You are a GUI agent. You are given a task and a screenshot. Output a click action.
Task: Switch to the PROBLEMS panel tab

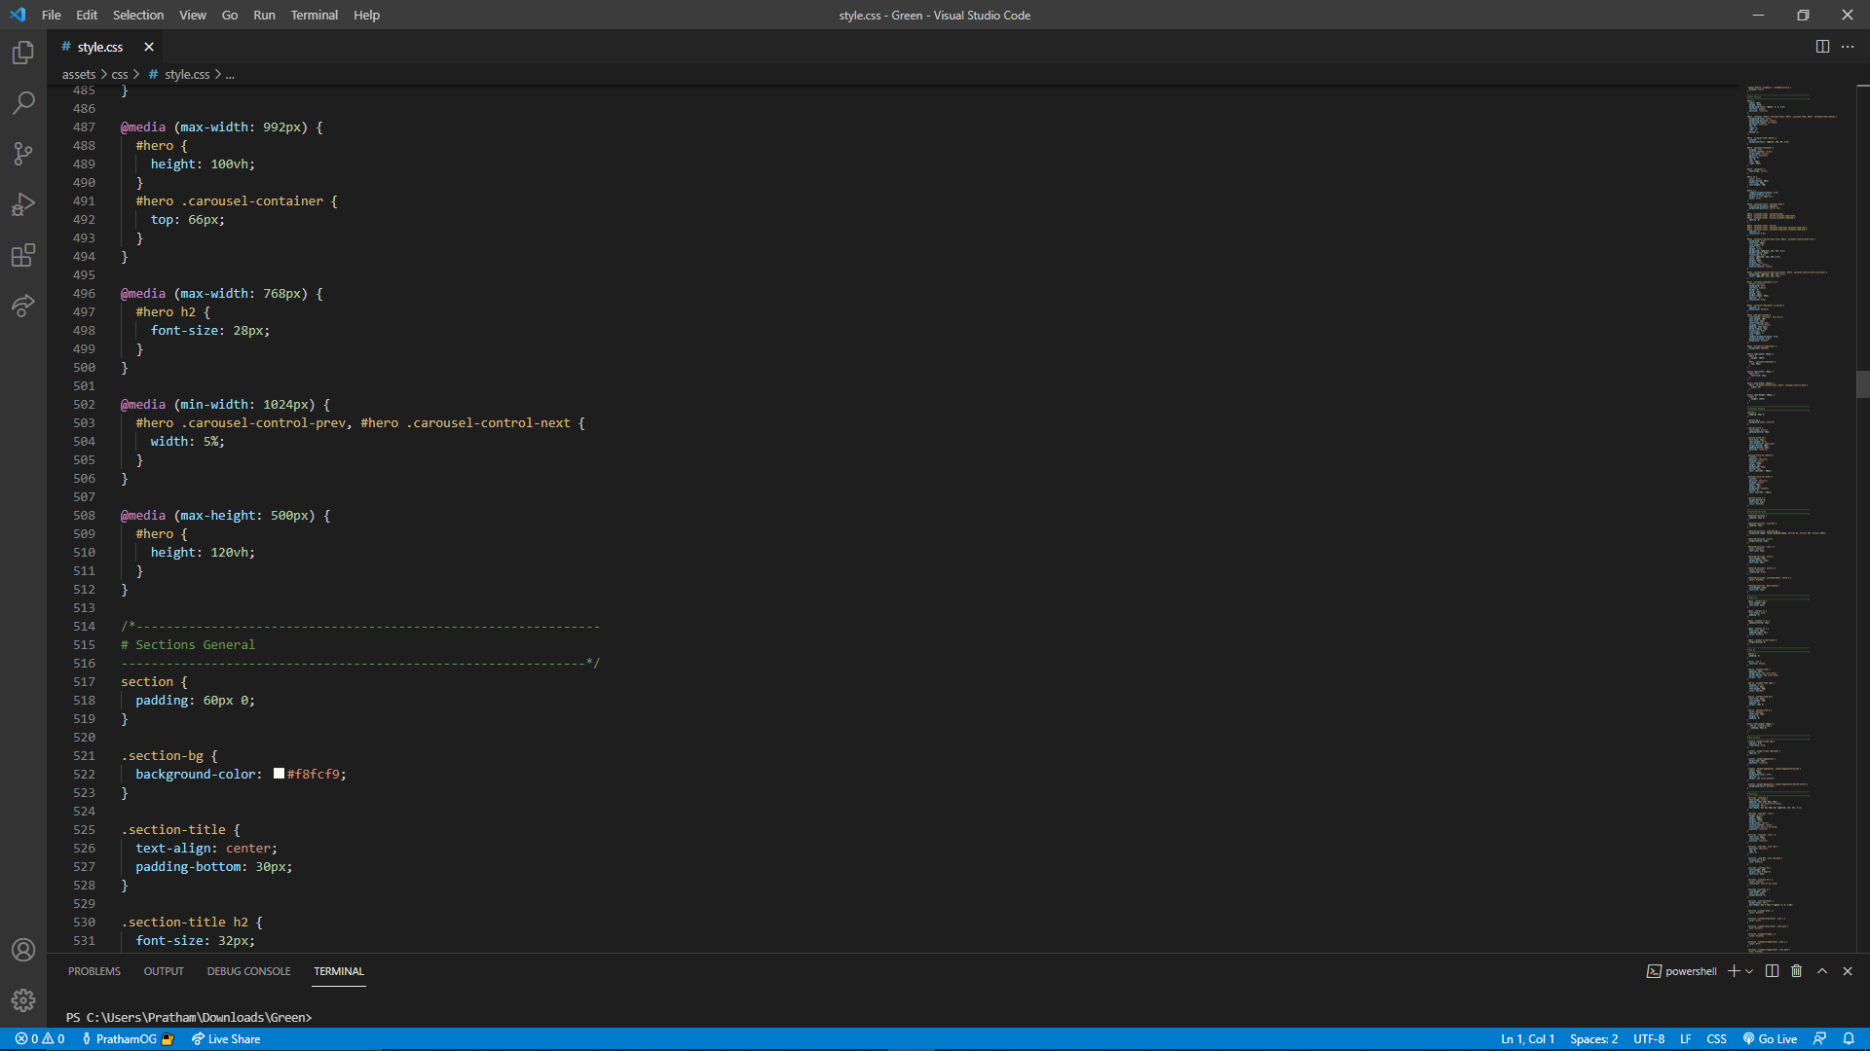[94, 971]
